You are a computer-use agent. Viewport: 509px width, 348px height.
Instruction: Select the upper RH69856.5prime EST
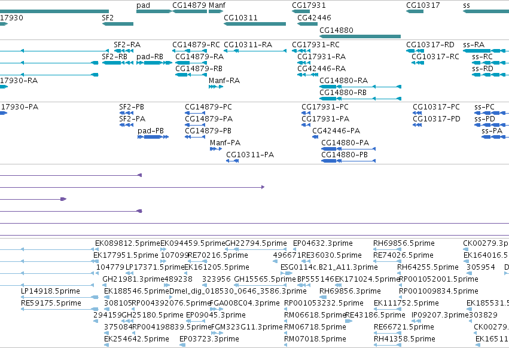[387, 249]
